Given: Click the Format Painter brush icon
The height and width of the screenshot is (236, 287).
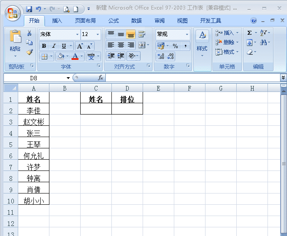Looking at the screenshot, I should coord(29,52).
